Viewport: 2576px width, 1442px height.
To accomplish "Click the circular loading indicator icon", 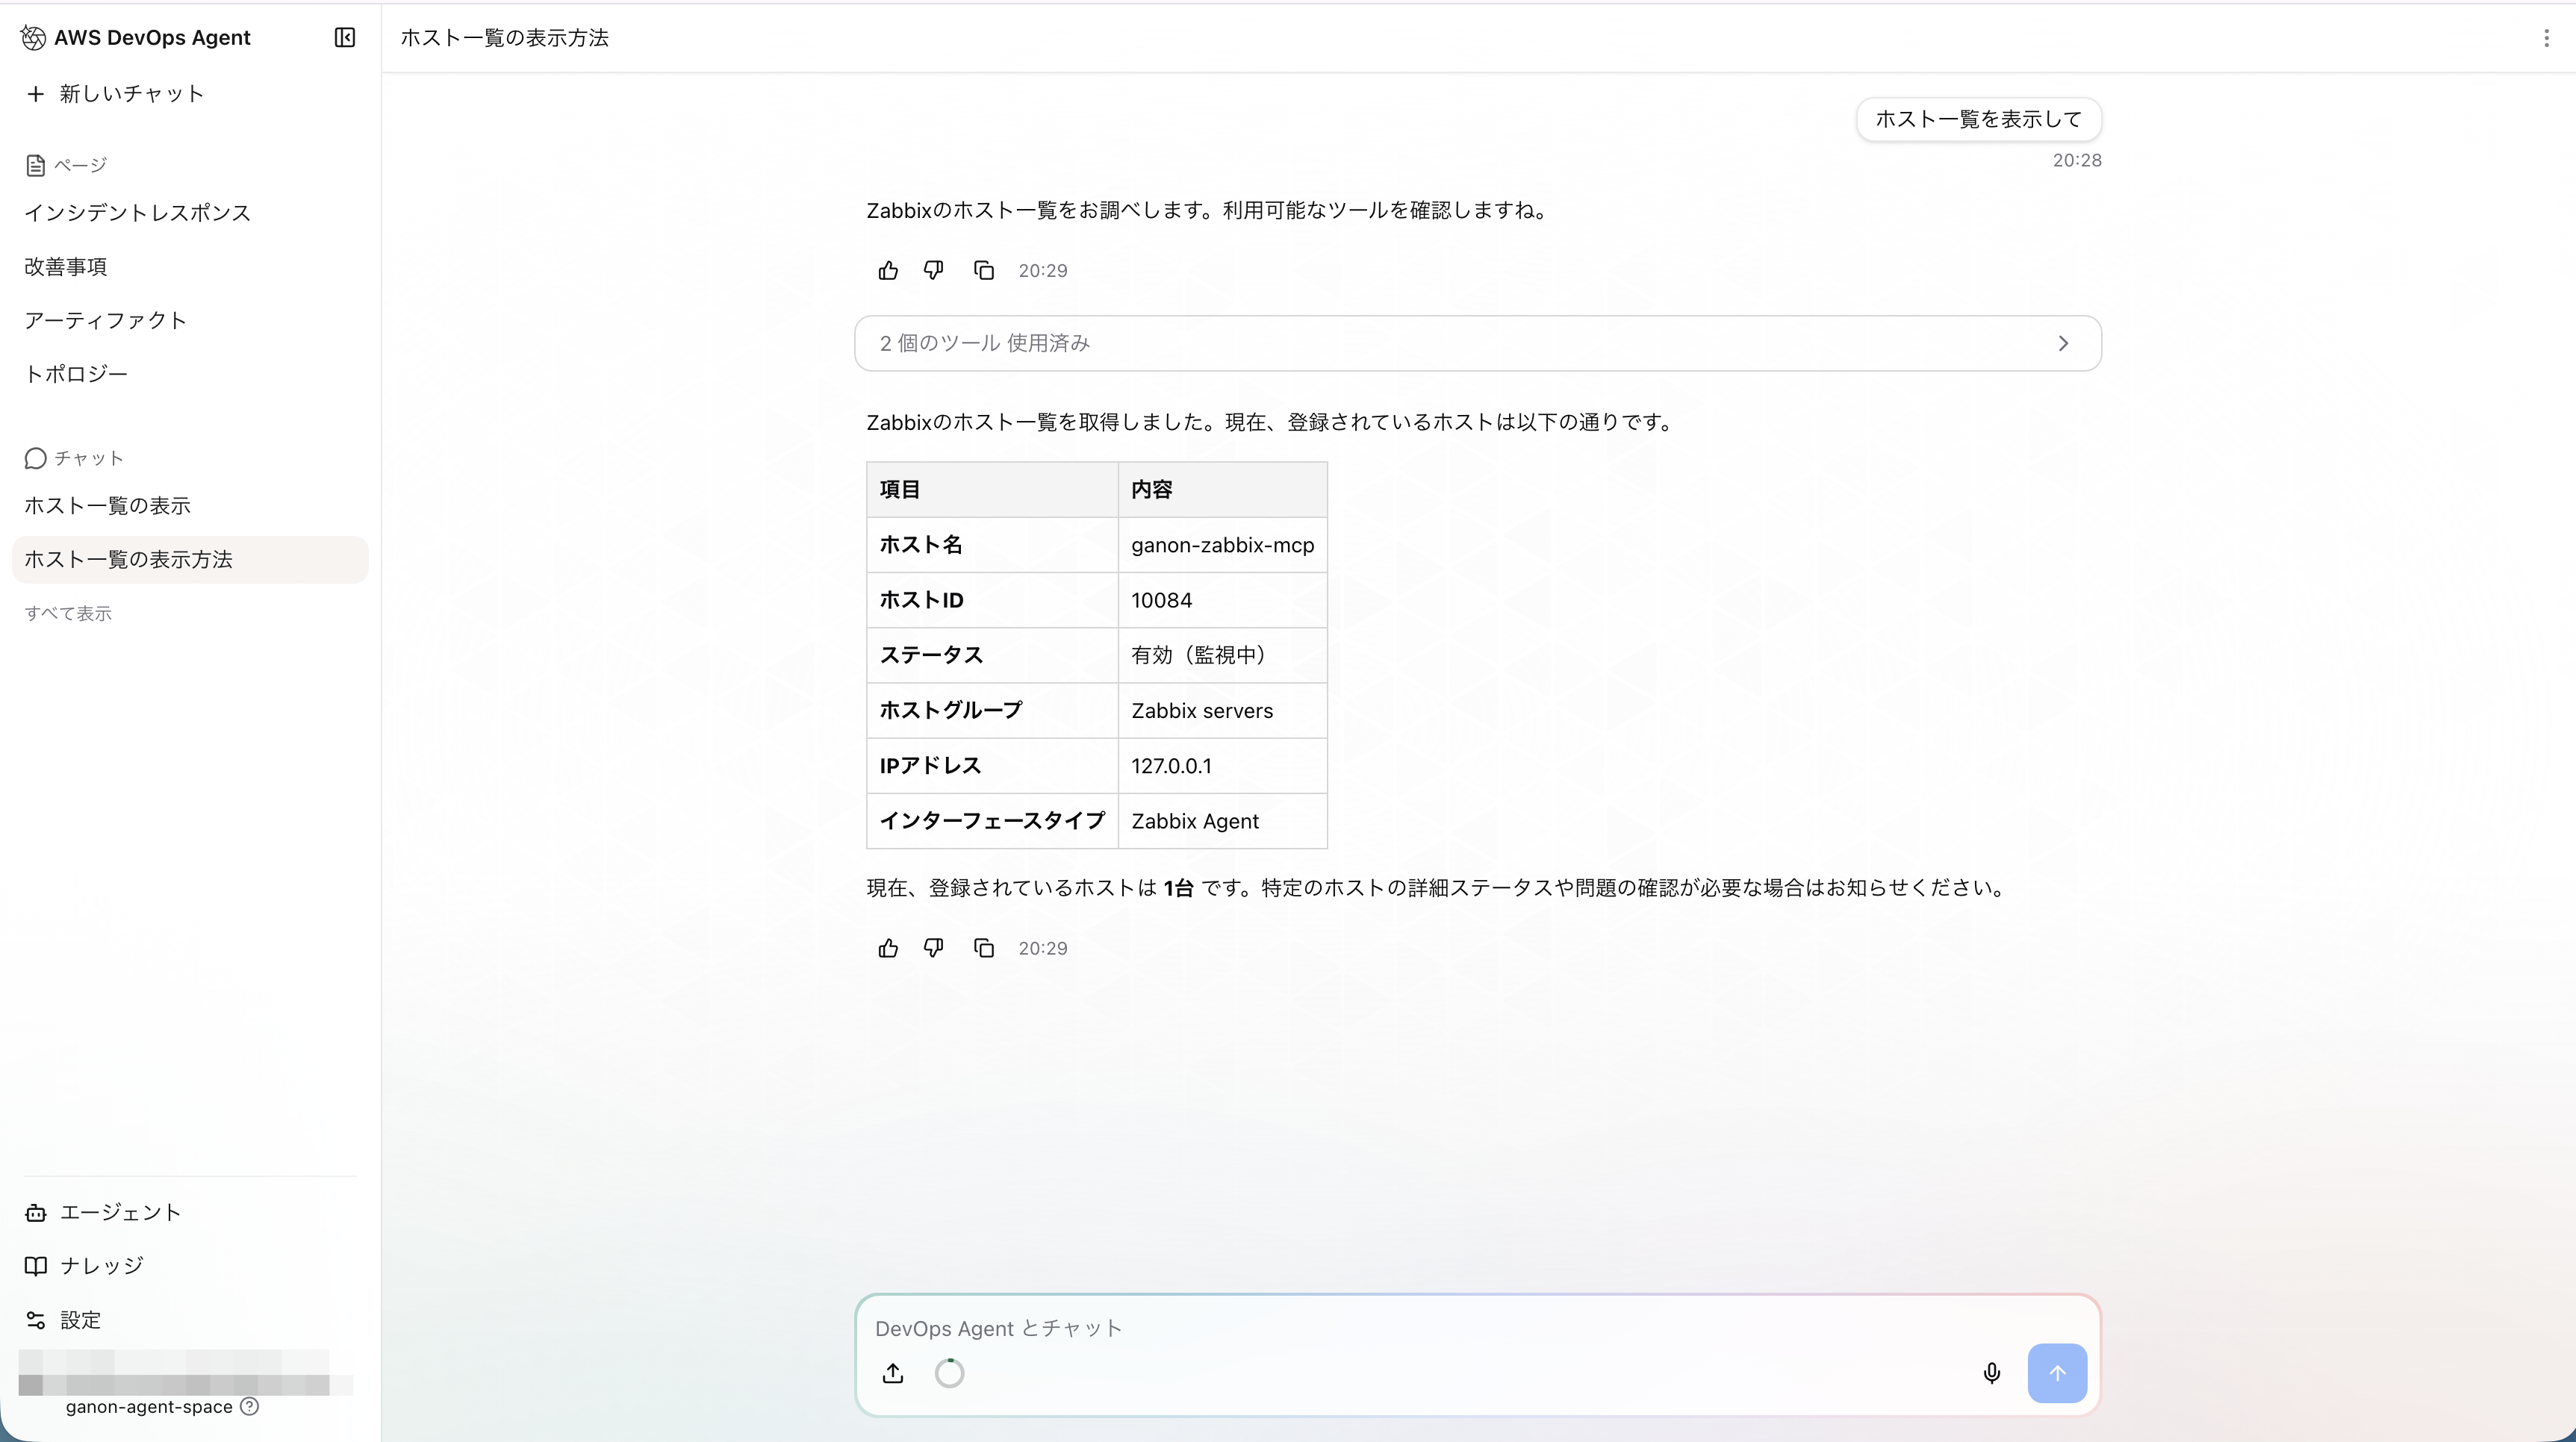I will click(x=949, y=1374).
